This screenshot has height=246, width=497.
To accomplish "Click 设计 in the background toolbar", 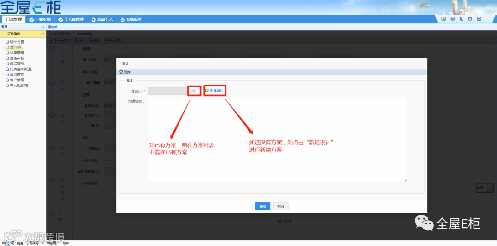I will [x=80, y=40].
